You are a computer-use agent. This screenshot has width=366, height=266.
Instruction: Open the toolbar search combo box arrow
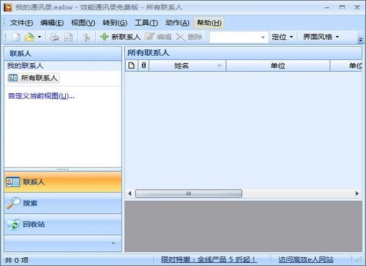pos(263,37)
